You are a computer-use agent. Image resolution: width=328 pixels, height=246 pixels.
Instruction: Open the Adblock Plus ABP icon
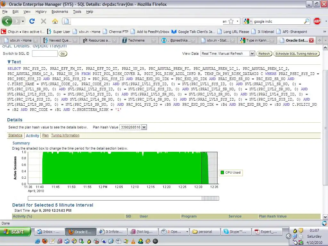(x=317, y=21)
